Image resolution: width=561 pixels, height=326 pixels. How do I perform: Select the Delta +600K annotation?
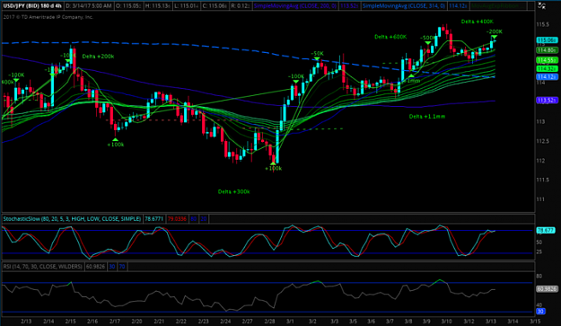pos(390,37)
